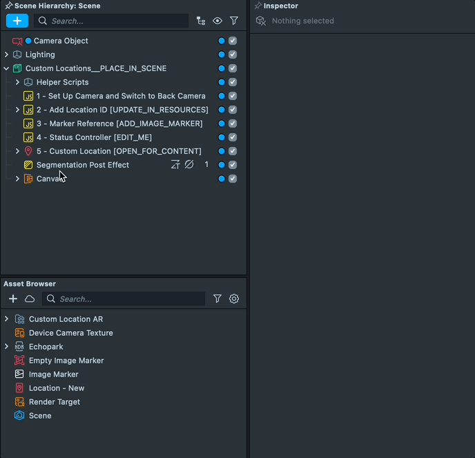Click the Custom Locations prefab icon
475x458 pixels.
[x=17, y=68]
